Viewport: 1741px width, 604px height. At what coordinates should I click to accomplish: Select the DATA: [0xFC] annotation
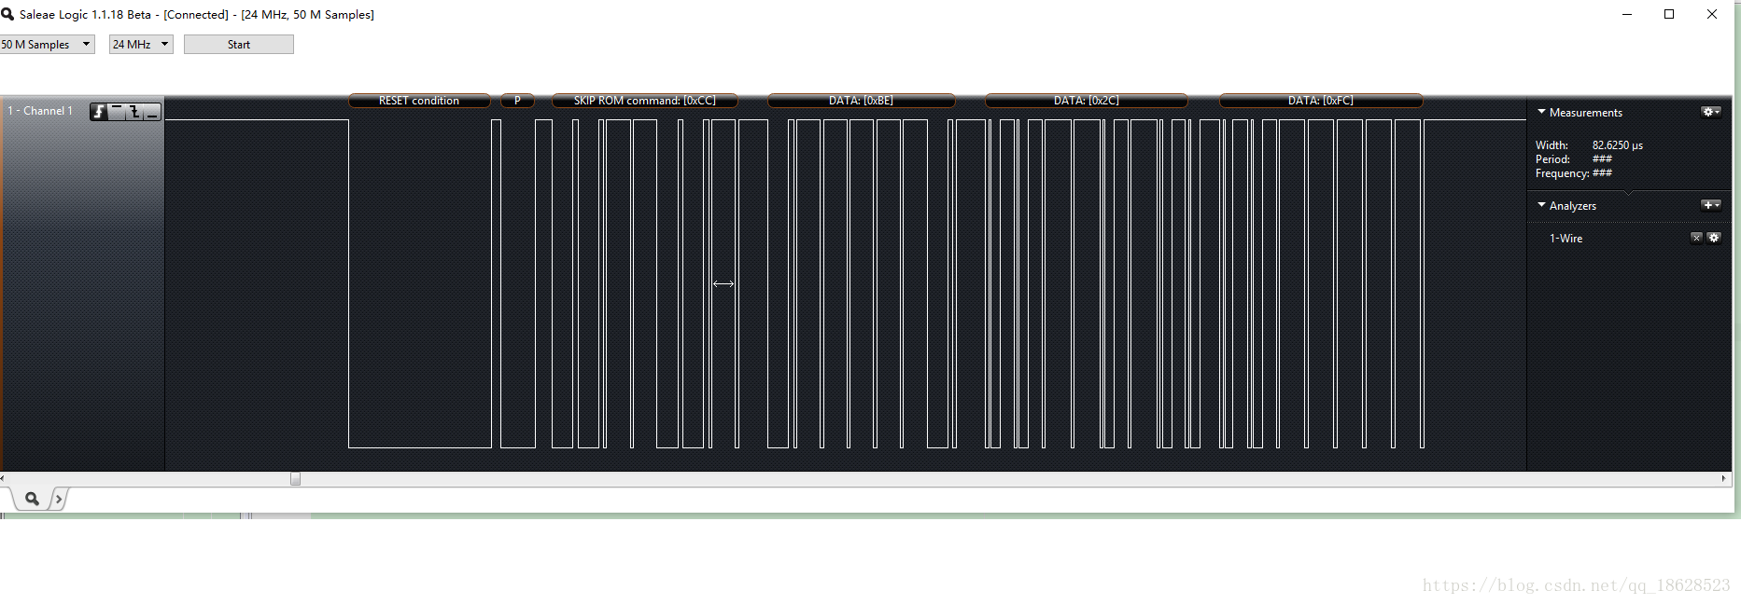[1321, 101]
